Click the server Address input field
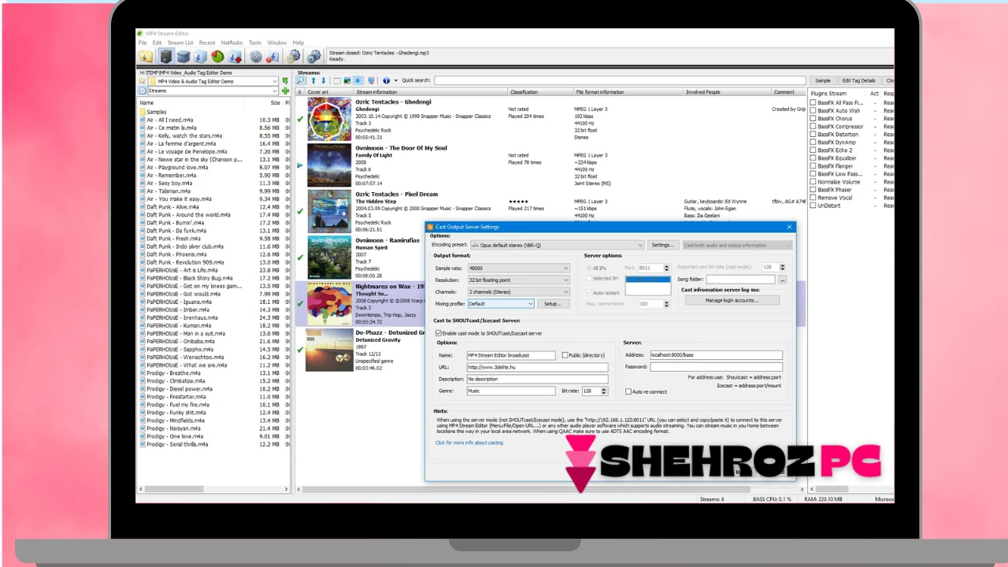 (x=716, y=355)
